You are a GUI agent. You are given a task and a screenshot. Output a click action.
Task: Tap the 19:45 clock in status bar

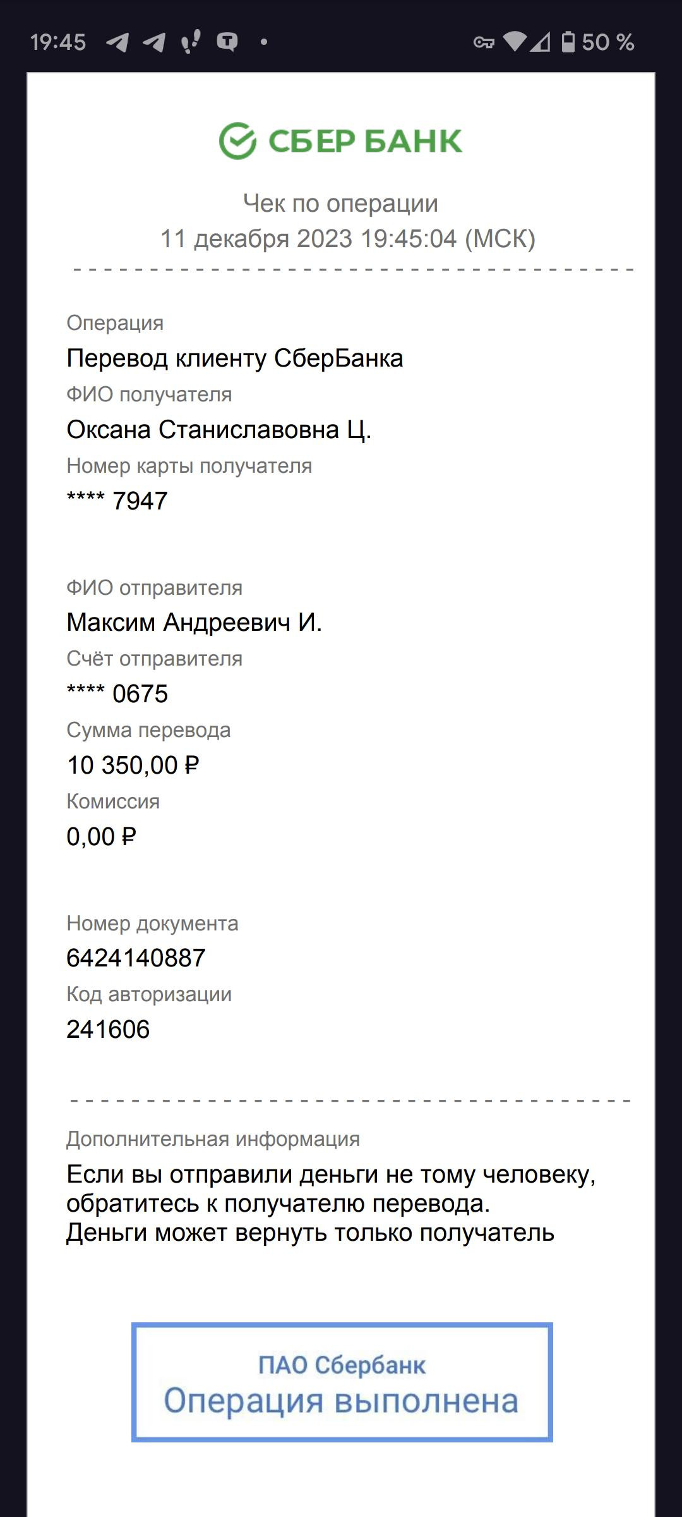click(58, 42)
